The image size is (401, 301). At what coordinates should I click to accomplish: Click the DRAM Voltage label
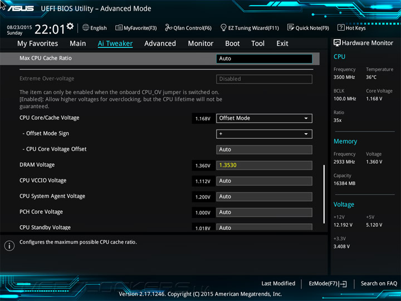click(x=37, y=165)
